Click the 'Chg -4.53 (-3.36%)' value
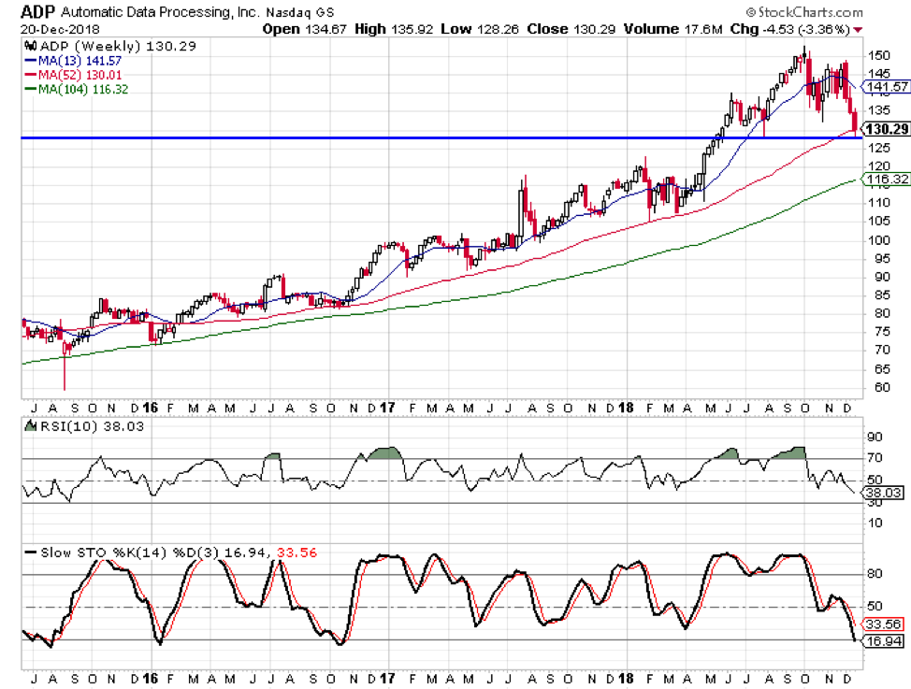Screen dimensions: 911x689 click(790, 29)
